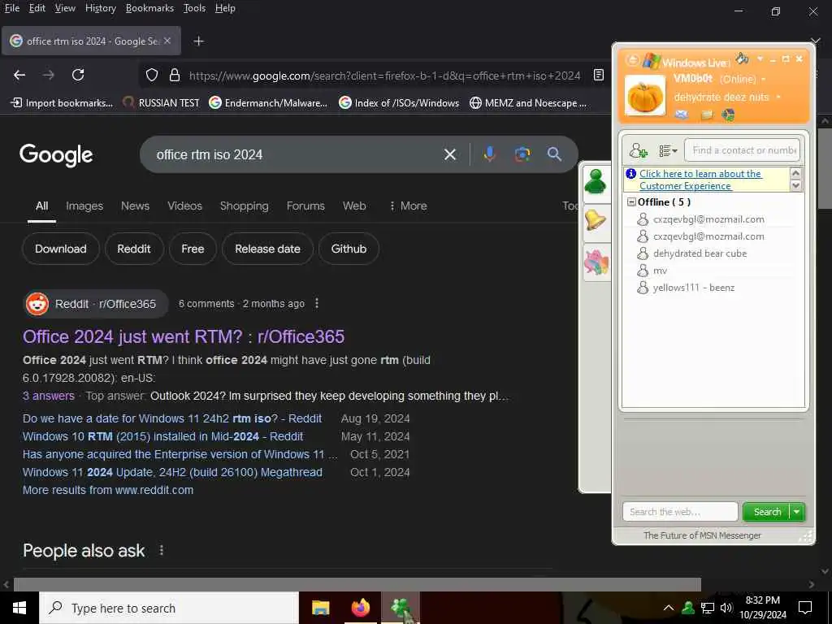832x624 pixels.
Task: Switch to the Videos results tab
Action: [184, 206]
